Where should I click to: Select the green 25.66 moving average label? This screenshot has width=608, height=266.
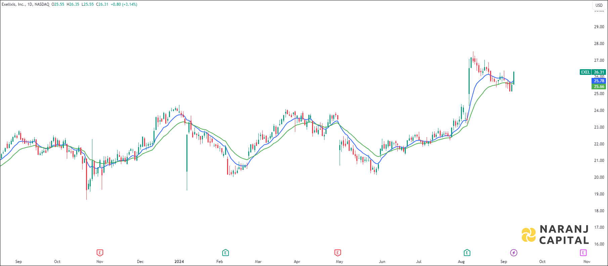(x=599, y=87)
